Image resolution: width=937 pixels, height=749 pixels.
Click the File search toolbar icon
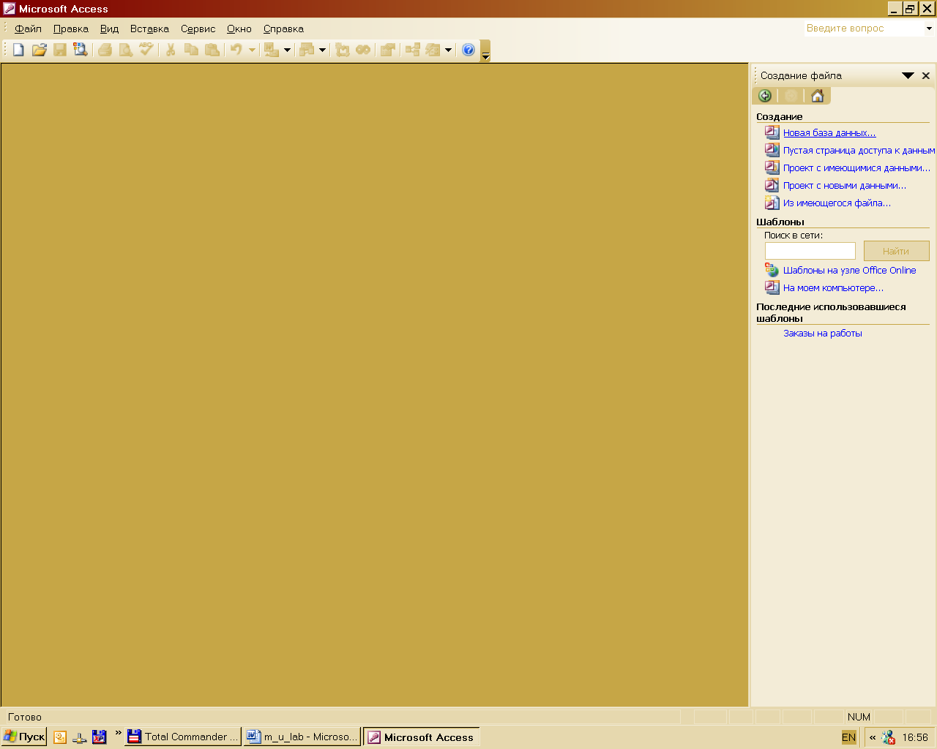tap(81, 50)
